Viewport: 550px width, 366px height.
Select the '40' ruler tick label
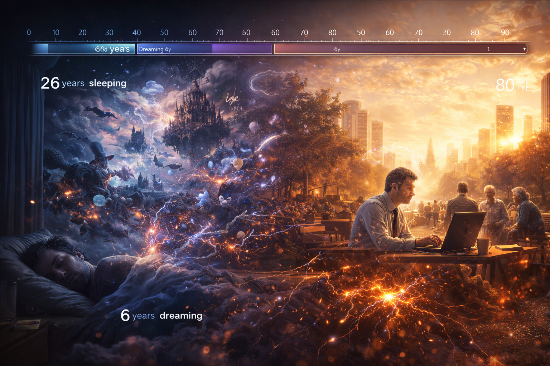136,33
